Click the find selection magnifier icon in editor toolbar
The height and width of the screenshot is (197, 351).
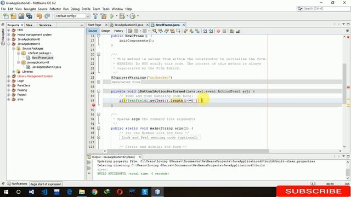point(155,31)
